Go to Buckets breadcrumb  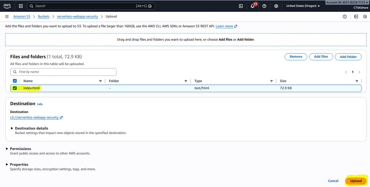pyautogui.click(x=43, y=17)
